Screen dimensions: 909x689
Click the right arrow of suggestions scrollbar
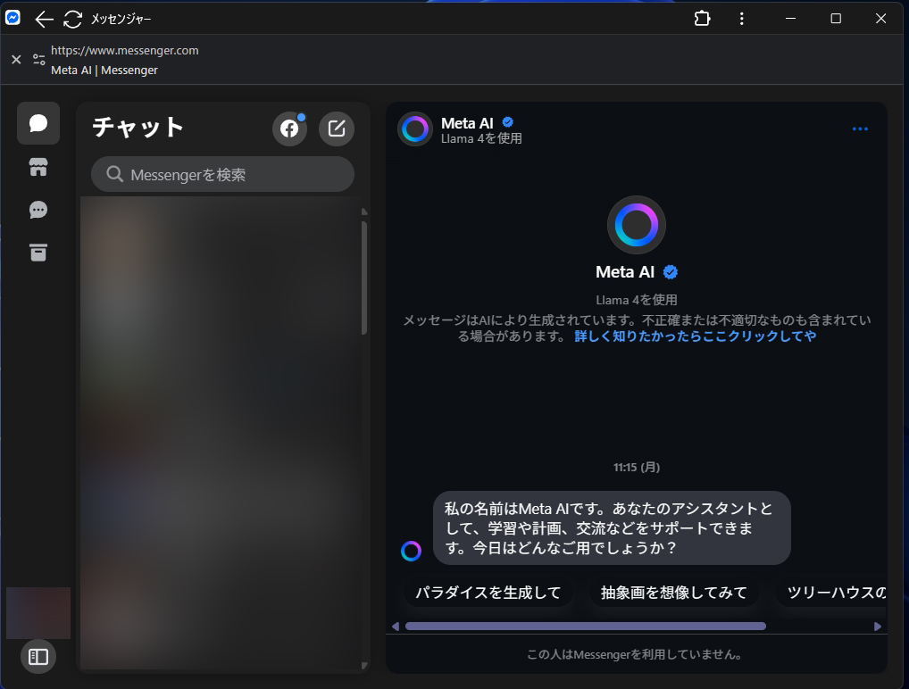coord(878,627)
